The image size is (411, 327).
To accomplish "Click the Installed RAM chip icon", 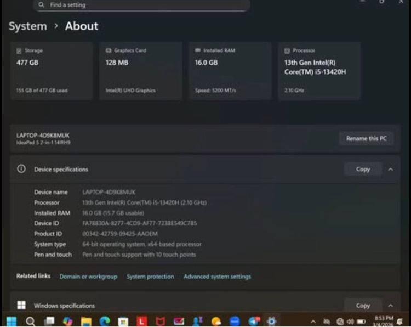I will coord(198,50).
